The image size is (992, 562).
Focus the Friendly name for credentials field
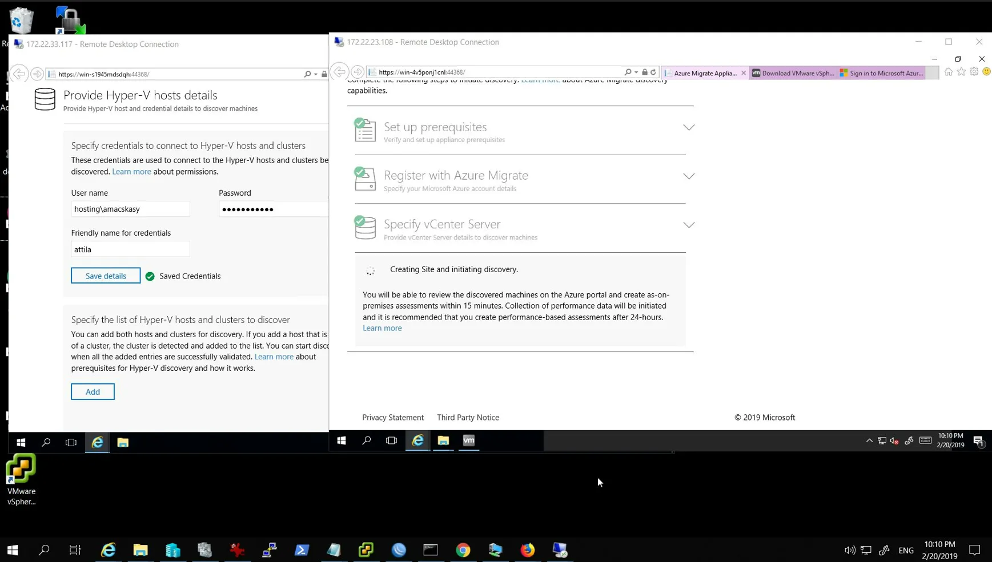130,249
